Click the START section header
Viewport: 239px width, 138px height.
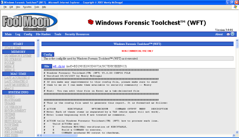click(x=18, y=44)
